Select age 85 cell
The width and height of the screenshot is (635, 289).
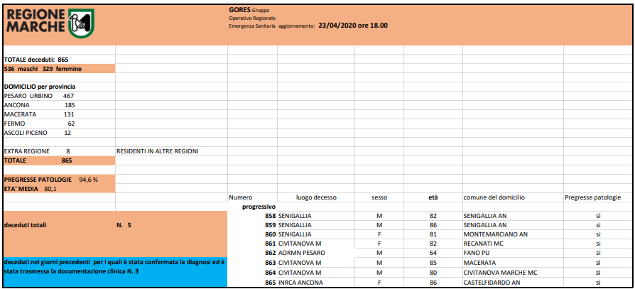pos(433,263)
